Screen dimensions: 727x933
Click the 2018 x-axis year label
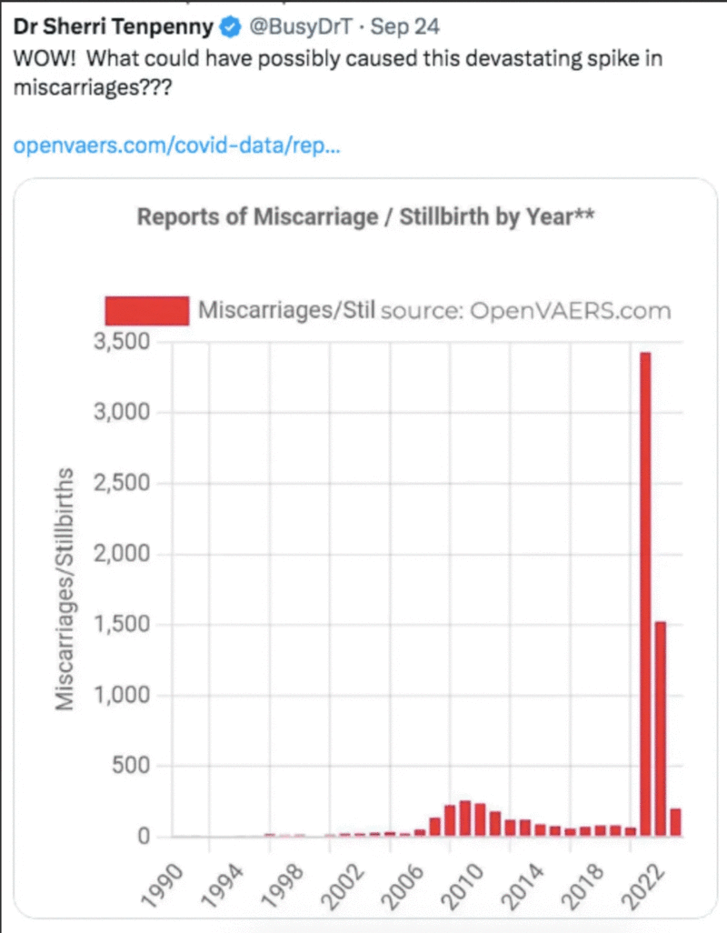pos(583,887)
